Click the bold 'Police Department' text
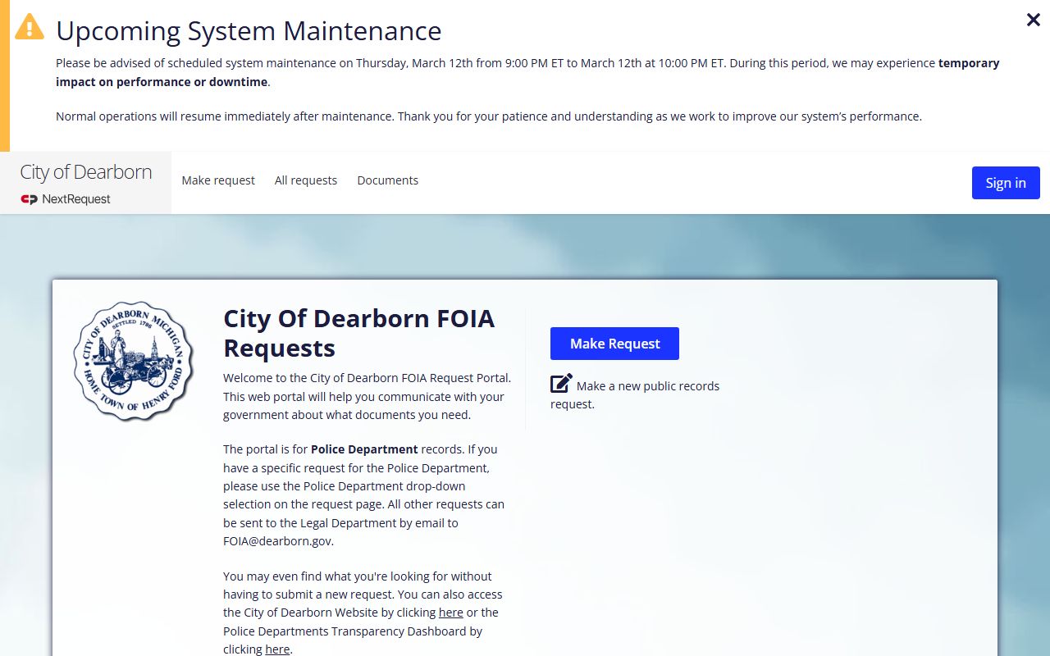1050x656 pixels. [x=364, y=449]
